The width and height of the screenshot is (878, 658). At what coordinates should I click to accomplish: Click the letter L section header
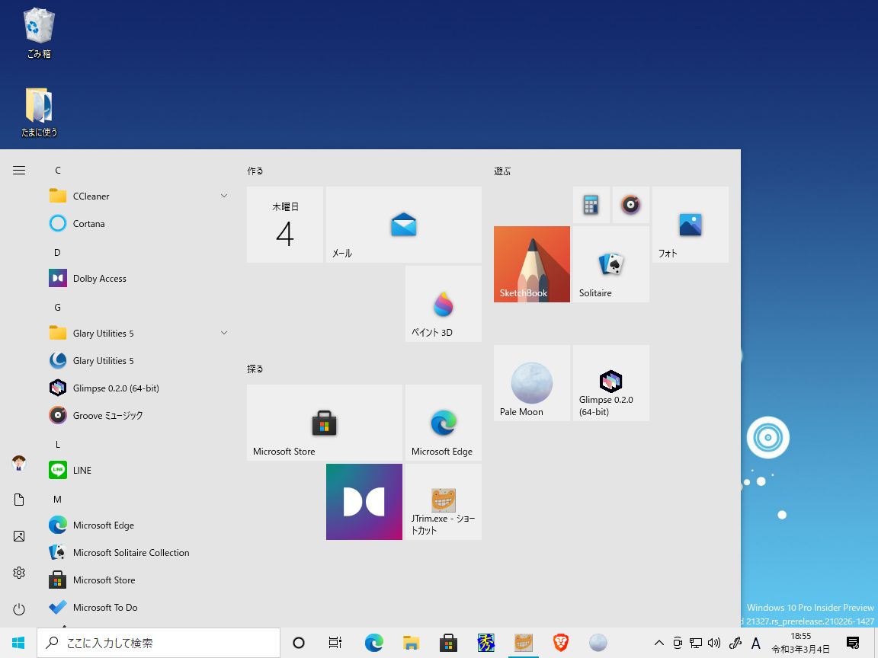click(57, 444)
